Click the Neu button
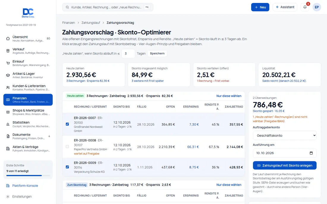This screenshot has width=327, height=204. tap(260, 7)
